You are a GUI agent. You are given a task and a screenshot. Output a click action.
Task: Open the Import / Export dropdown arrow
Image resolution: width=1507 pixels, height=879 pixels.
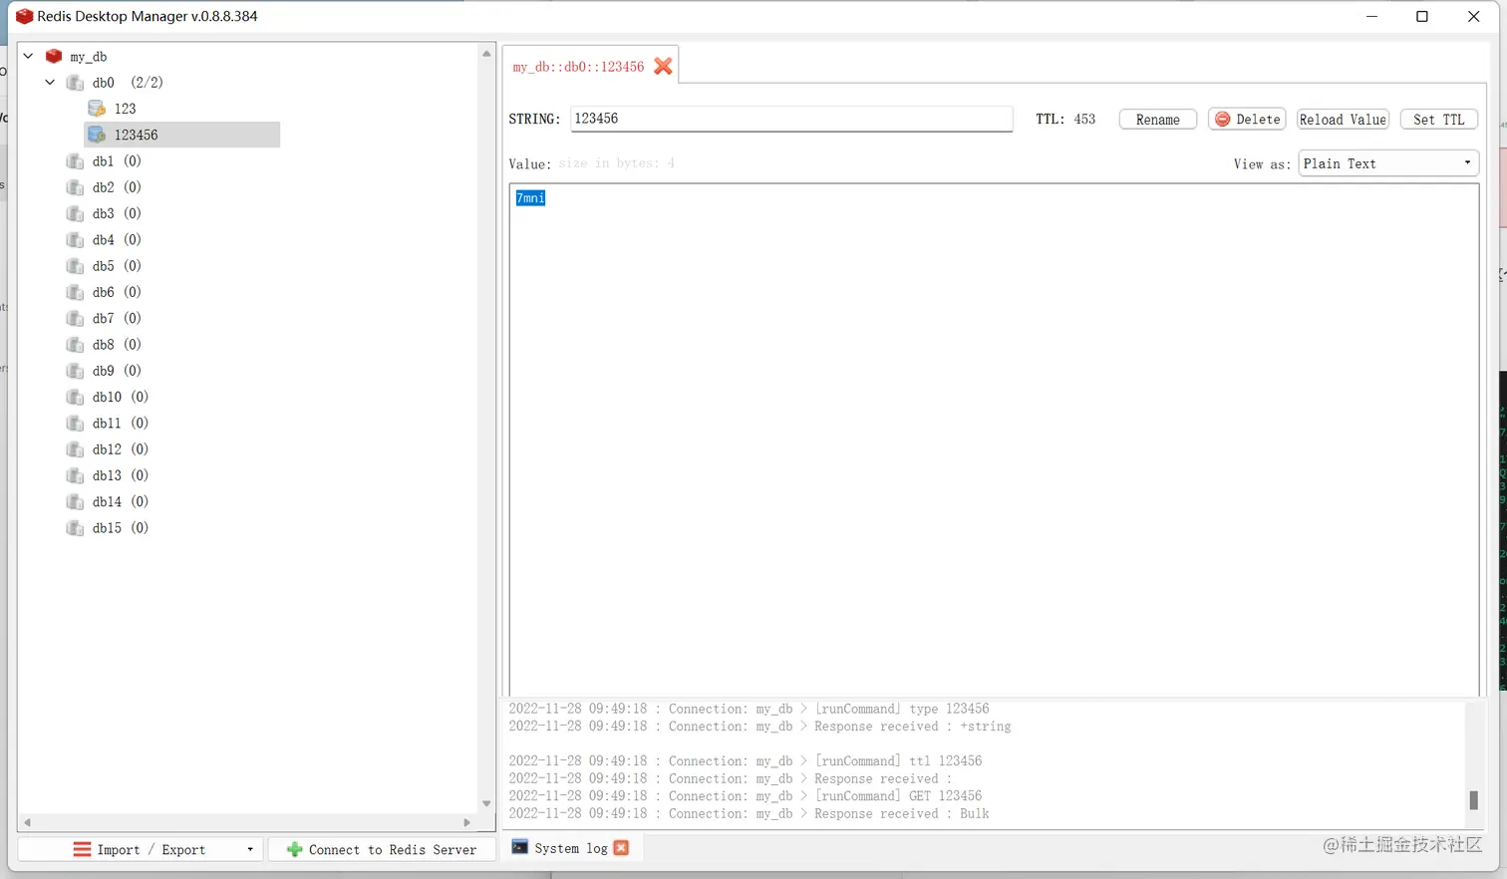(x=250, y=850)
